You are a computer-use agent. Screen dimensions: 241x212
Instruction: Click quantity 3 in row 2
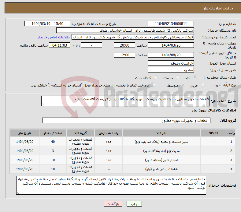coord(53,151)
